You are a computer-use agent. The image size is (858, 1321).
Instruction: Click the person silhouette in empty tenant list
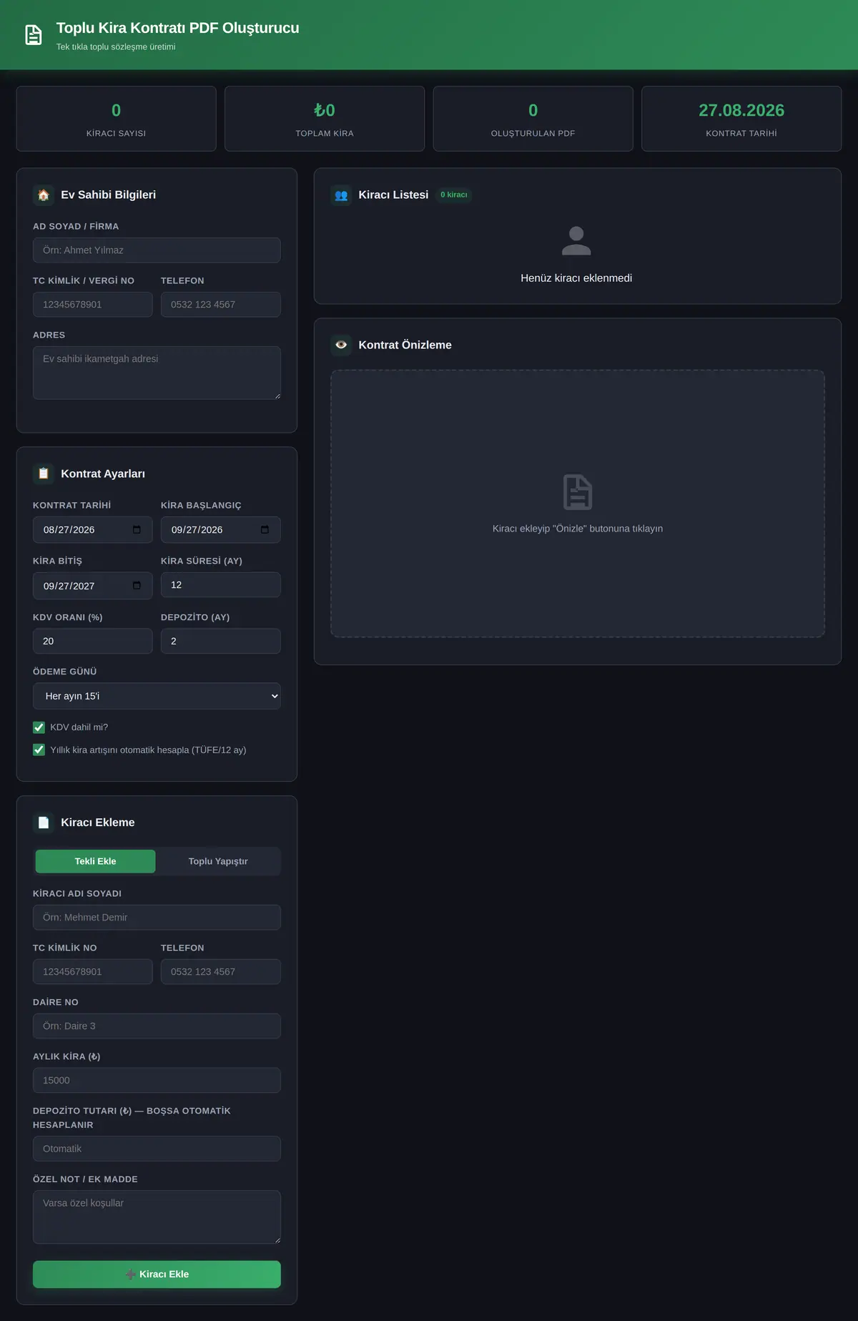(576, 241)
